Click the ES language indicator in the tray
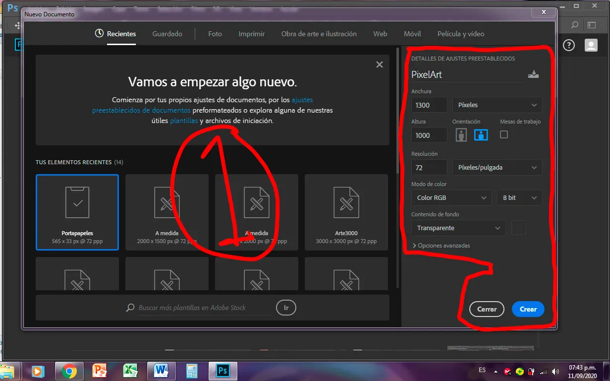610x381 pixels. coord(482,371)
